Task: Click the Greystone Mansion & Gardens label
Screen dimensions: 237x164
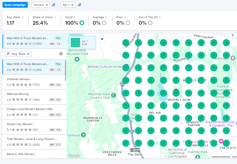Action: tap(220, 124)
